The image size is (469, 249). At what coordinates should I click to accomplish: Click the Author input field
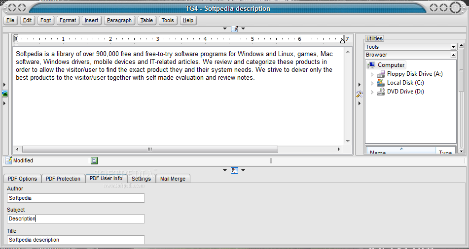pos(76,198)
